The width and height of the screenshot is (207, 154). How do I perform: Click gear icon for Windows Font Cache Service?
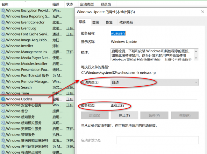[x=3, y=34]
